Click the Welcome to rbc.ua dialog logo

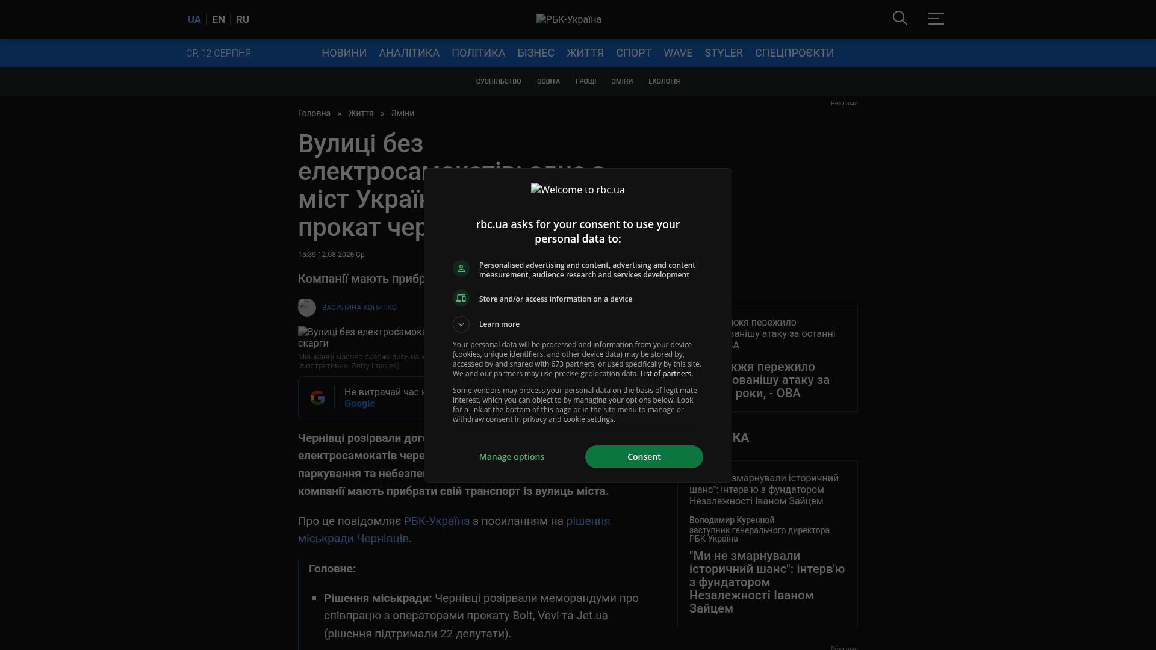(x=578, y=190)
